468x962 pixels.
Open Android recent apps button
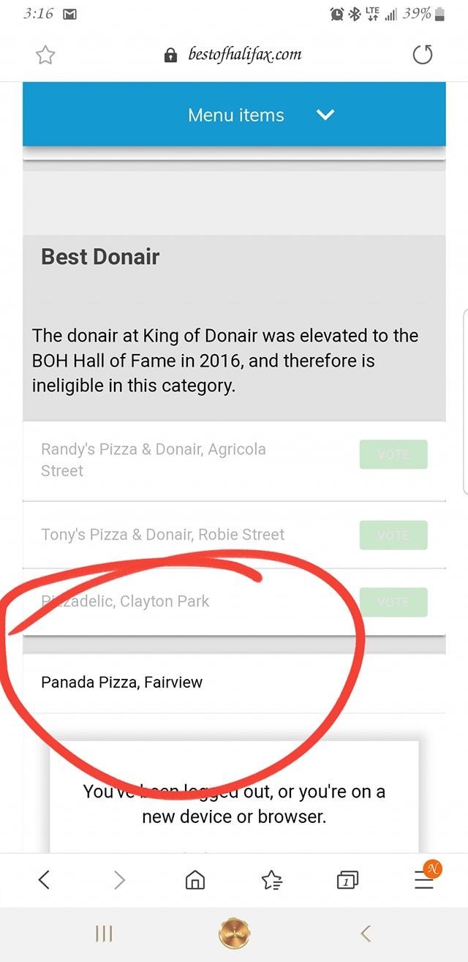click(104, 933)
